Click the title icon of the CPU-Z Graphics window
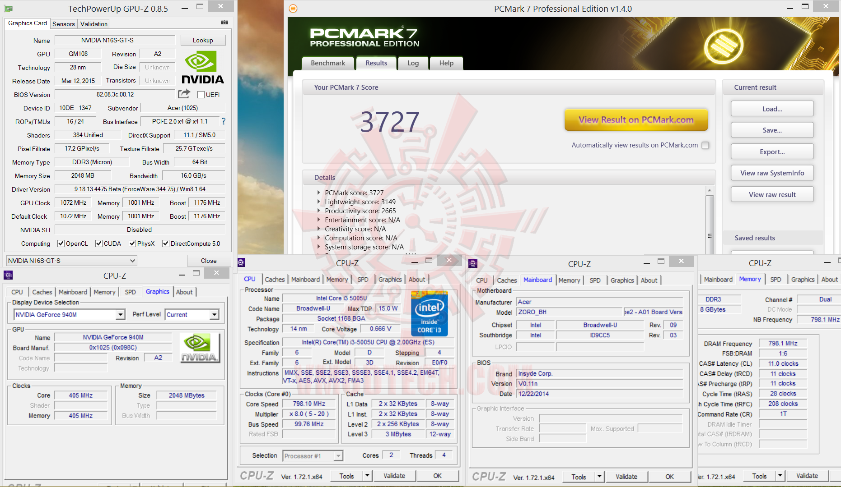This screenshot has height=487, width=841. pos(8,275)
